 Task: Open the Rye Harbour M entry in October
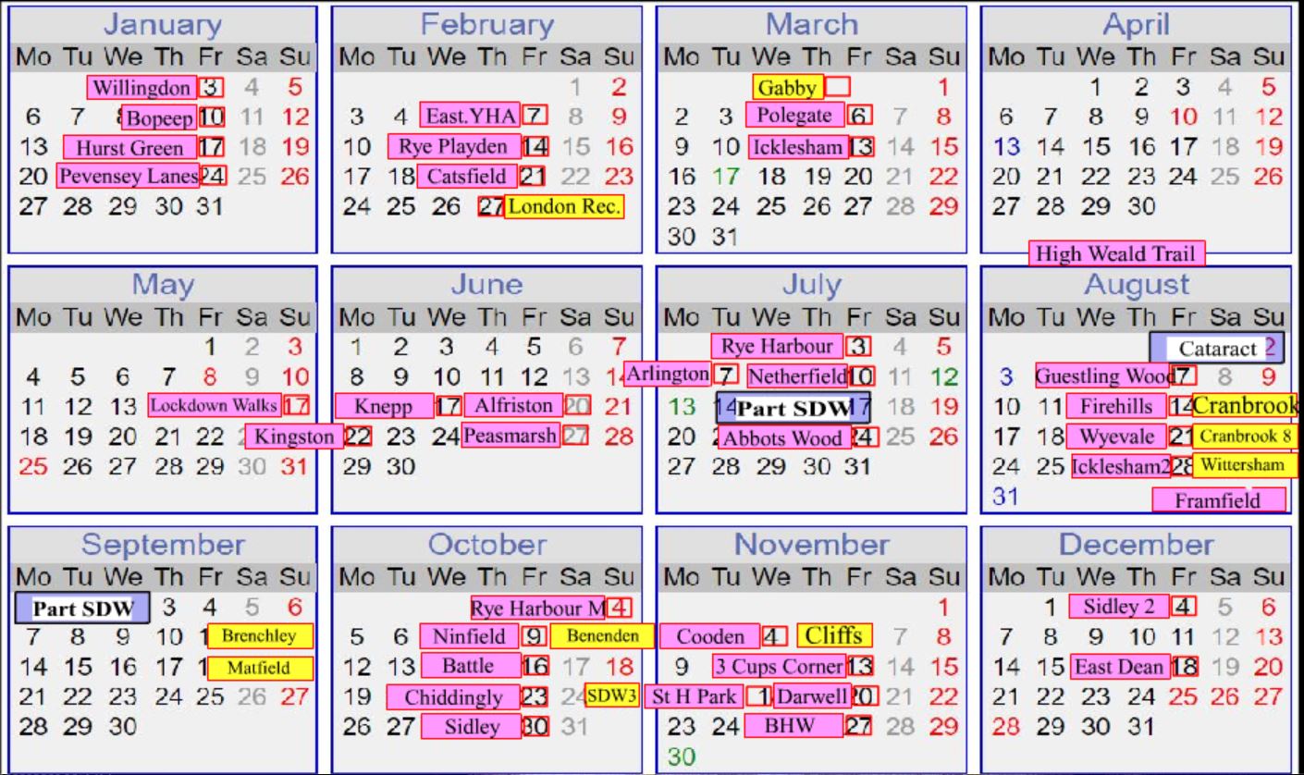point(537,608)
